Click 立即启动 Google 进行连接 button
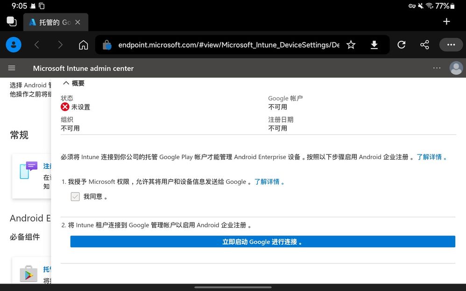466x291 pixels. coord(263,242)
